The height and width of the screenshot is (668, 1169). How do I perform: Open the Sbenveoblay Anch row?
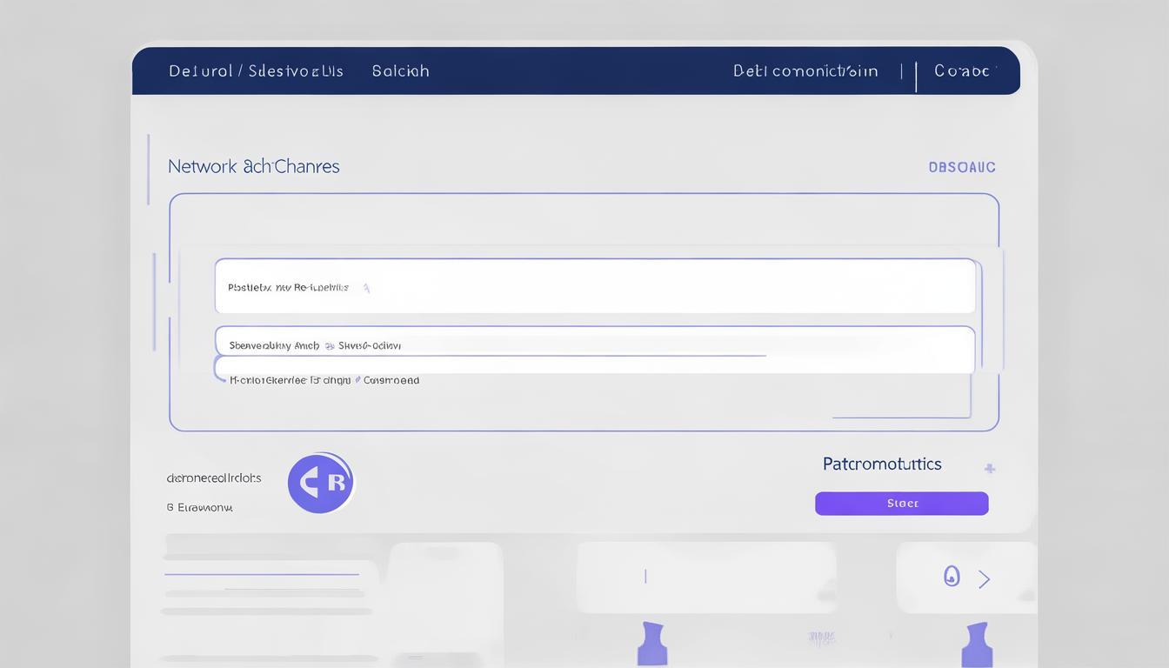click(x=594, y=345)
